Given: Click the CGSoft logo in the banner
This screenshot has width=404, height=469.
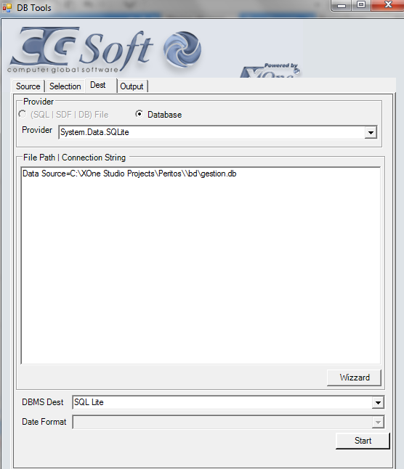Looking at the screenshot, I should (81, 49).
